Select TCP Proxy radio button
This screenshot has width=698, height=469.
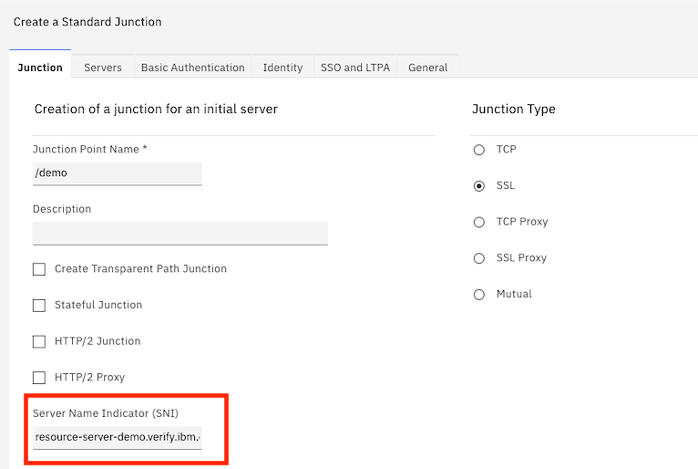coord(479,222)
